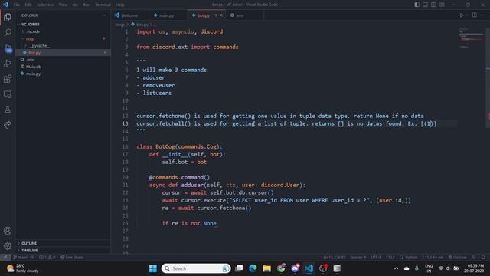Open Discord from taskbar

pyautogui.click(x=295, y=268)
